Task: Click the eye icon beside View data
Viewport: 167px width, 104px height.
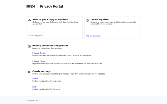Action: click(x=30, y=20)
